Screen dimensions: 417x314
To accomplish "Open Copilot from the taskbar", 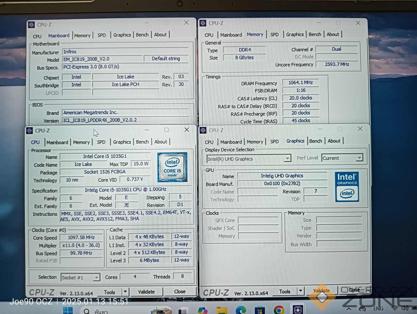I will (x=203, y=310).
